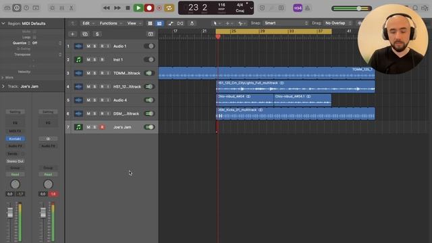Toggle input monitoring on HS1_12 track
The image size is (432, 243).
click(108, 87)
